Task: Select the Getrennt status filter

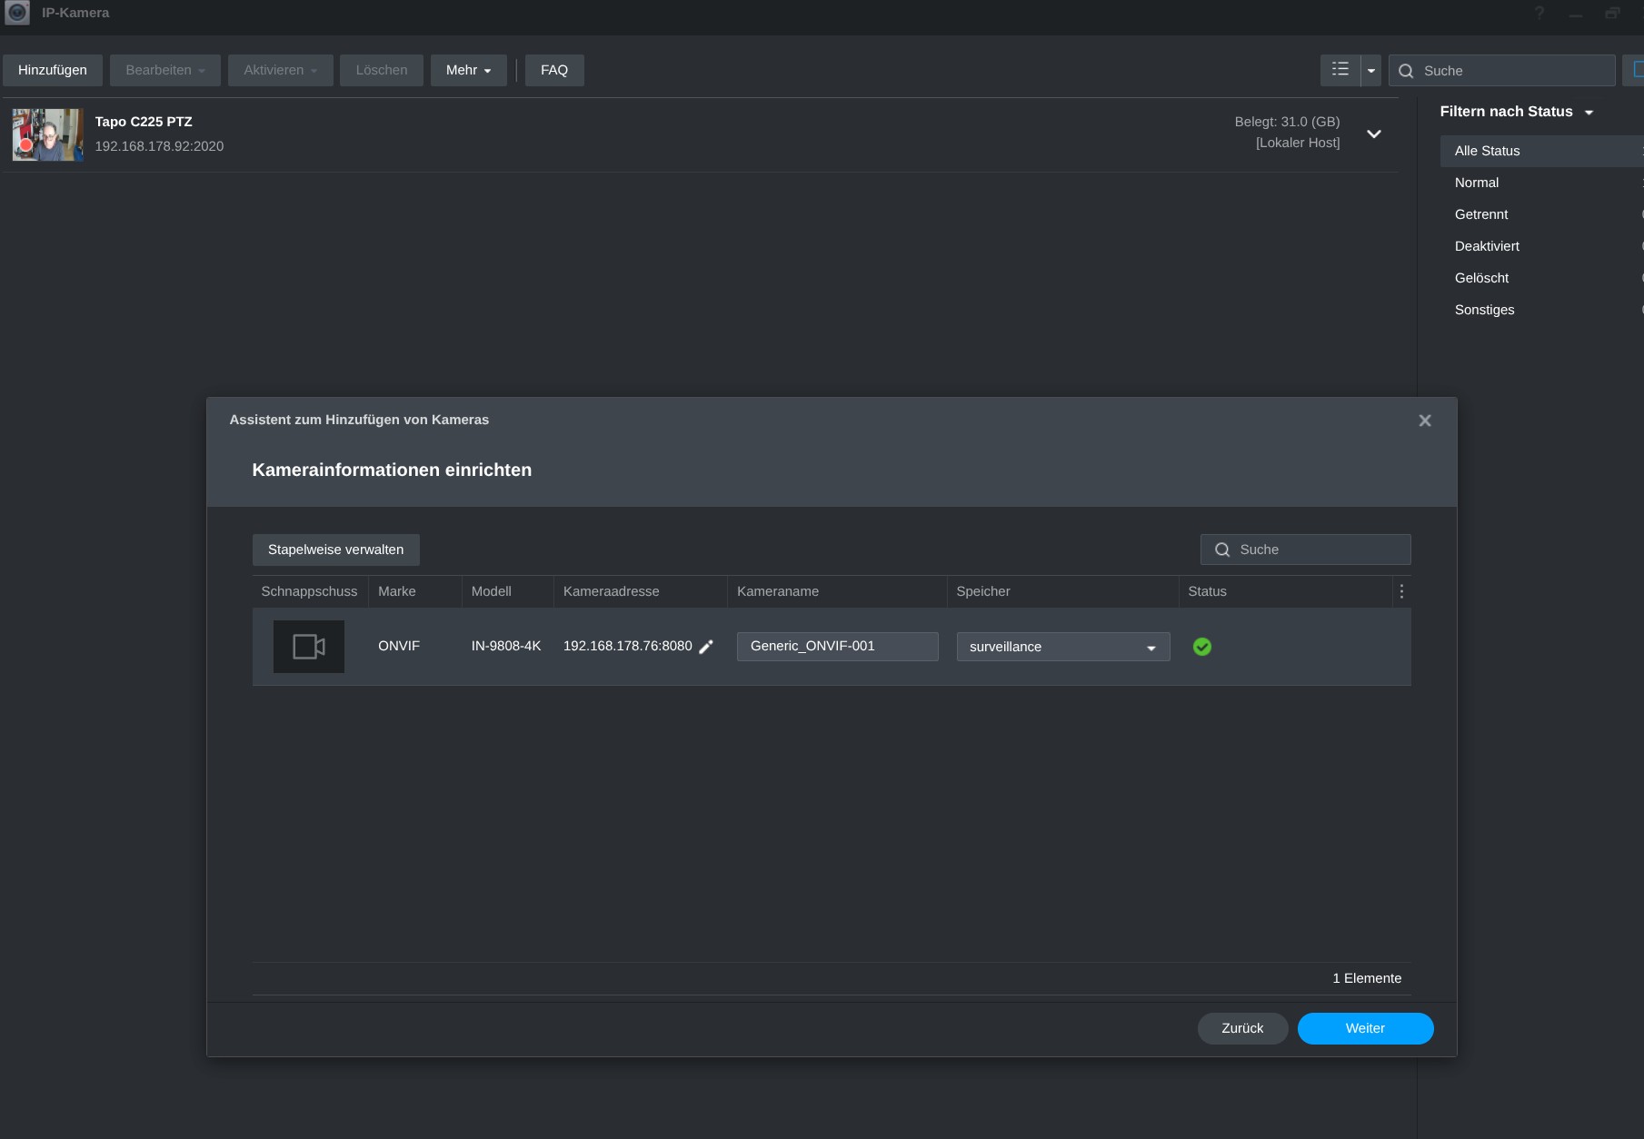Action: [1481, 214]
